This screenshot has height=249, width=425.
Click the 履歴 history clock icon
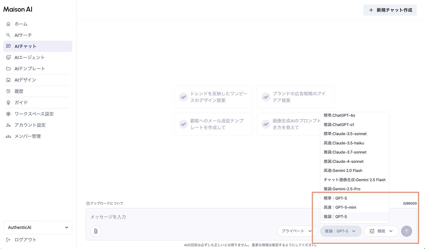click(x=9, y=91)
